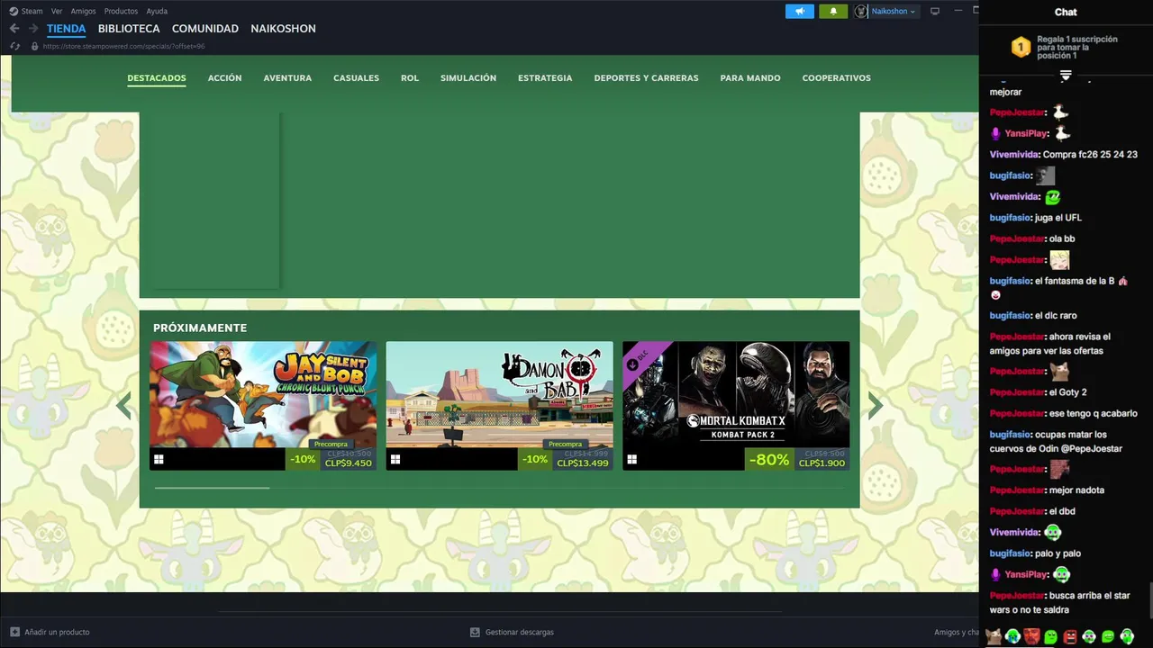The width and height of the screenshot is (1153, 648).
Task: Click the padlock icon beside the URL
Action: (x=34, y=46)
